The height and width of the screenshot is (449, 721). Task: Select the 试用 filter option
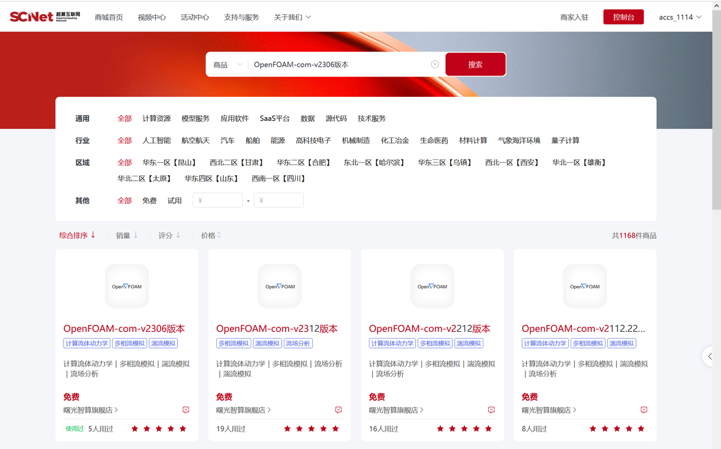pos(175,201)
